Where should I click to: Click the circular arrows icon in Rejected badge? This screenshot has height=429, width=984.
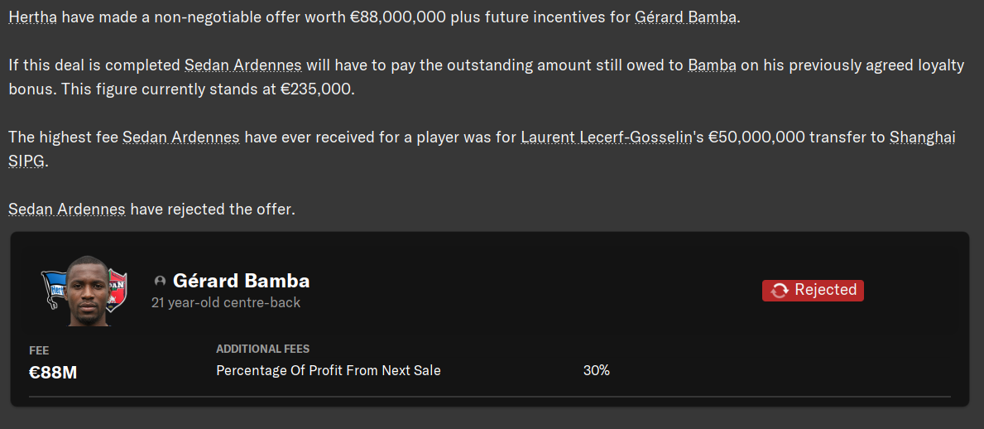point(779,290)
